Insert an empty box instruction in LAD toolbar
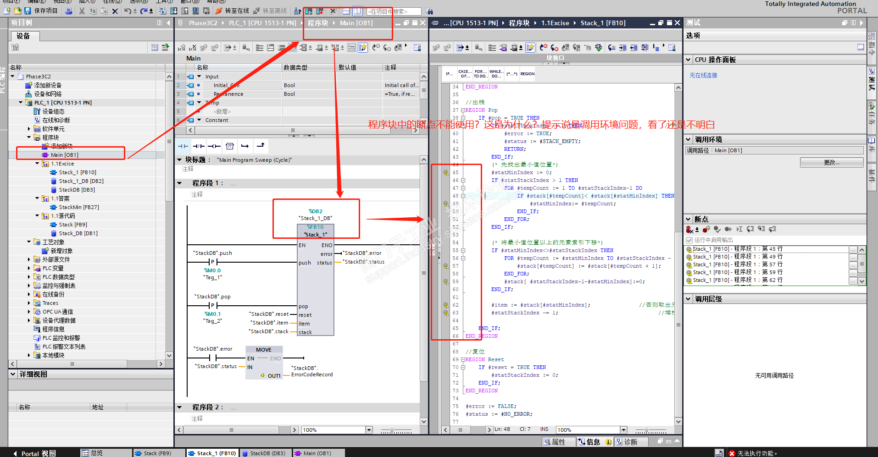878x457 pixels. tap(230, 146)
